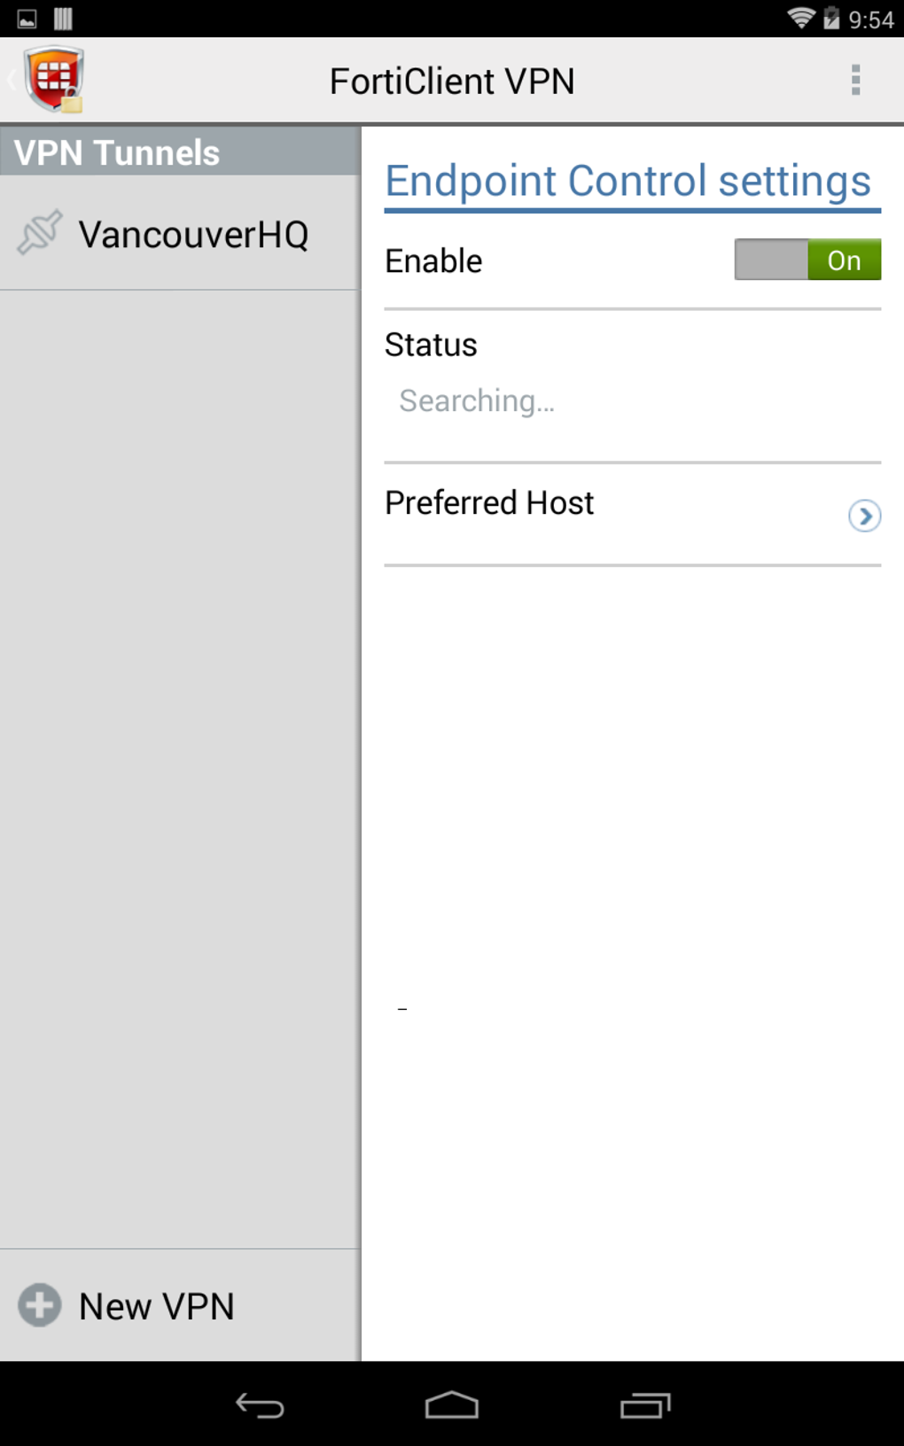Screen dimensions: 904x1446
Task: Tap the FortiClient shield logo icon
Action: click(53, 80)
